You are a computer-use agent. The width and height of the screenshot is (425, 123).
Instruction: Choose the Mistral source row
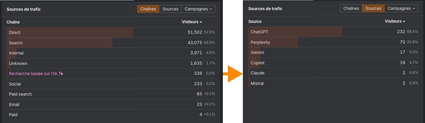click(333, 83)
